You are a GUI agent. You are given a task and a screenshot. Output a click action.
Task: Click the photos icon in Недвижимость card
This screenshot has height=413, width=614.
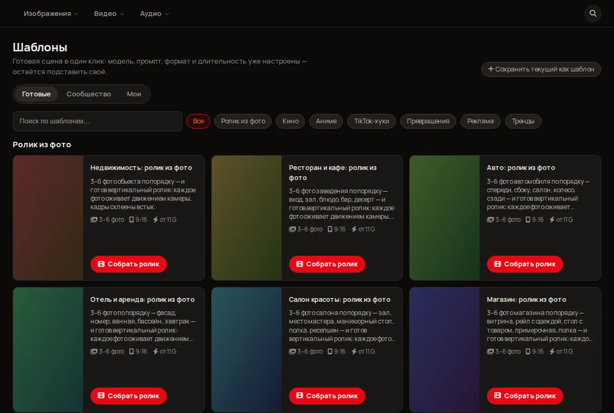94,219
